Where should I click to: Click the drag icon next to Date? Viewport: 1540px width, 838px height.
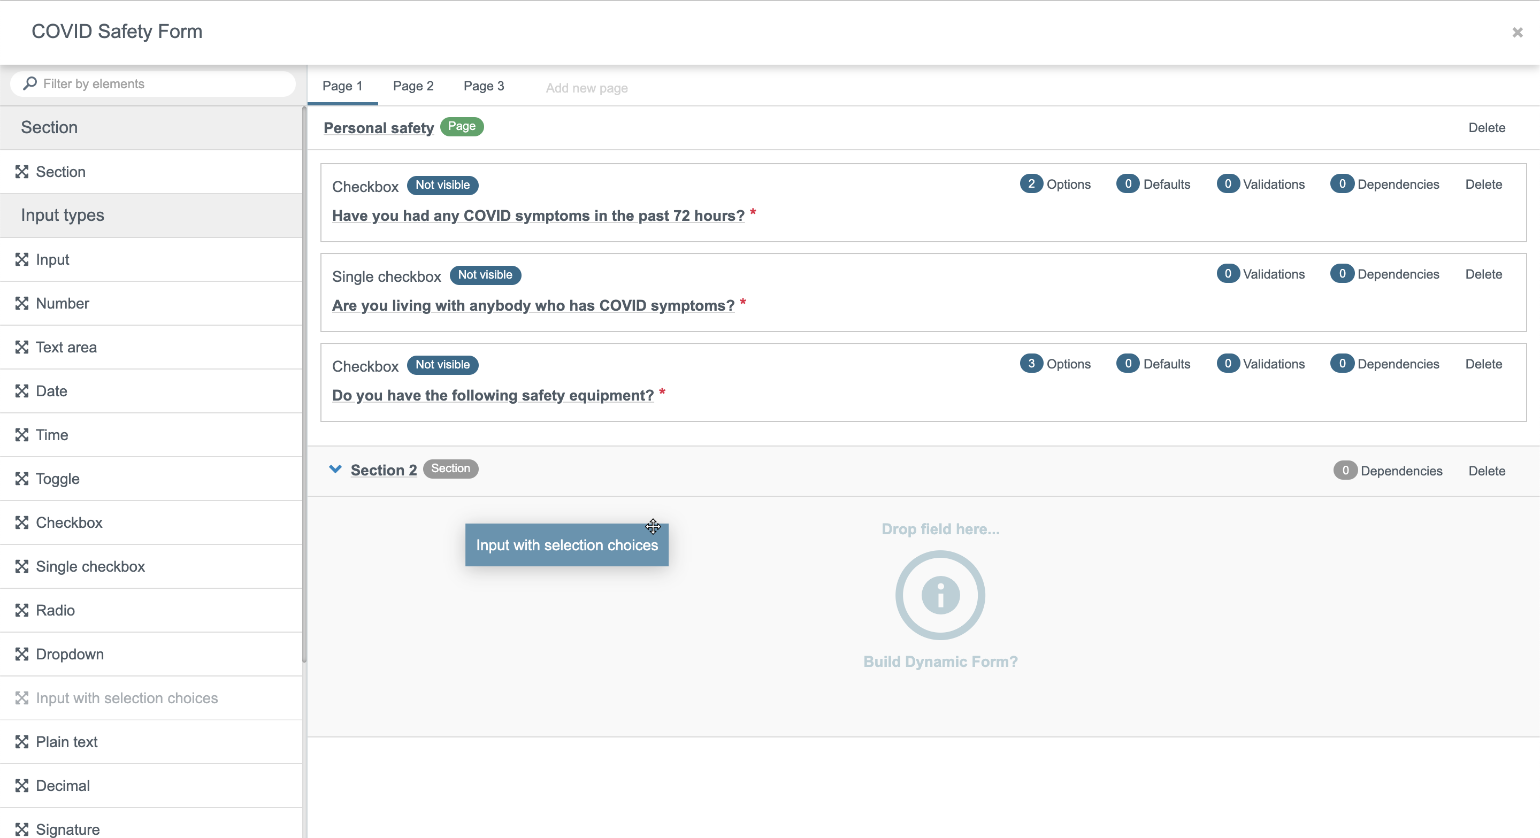pyautogui.click(x=22, y=391)
